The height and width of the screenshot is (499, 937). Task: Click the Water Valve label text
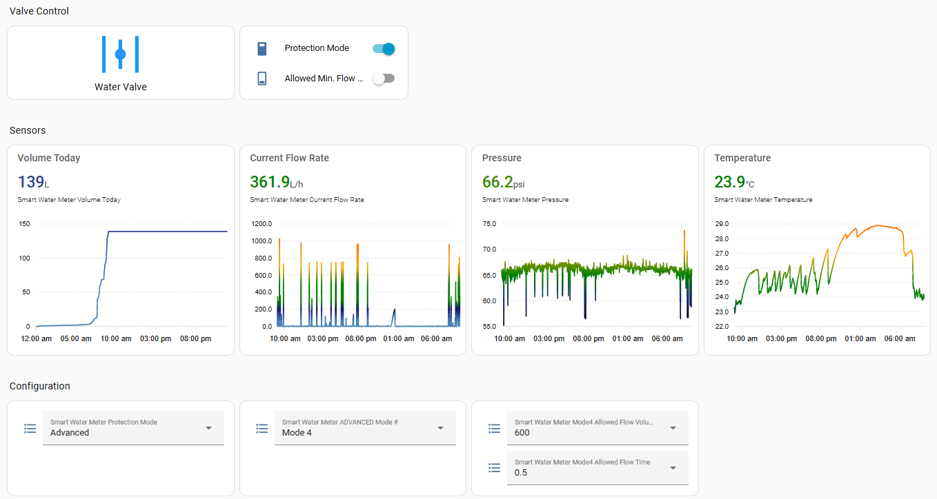120,87
